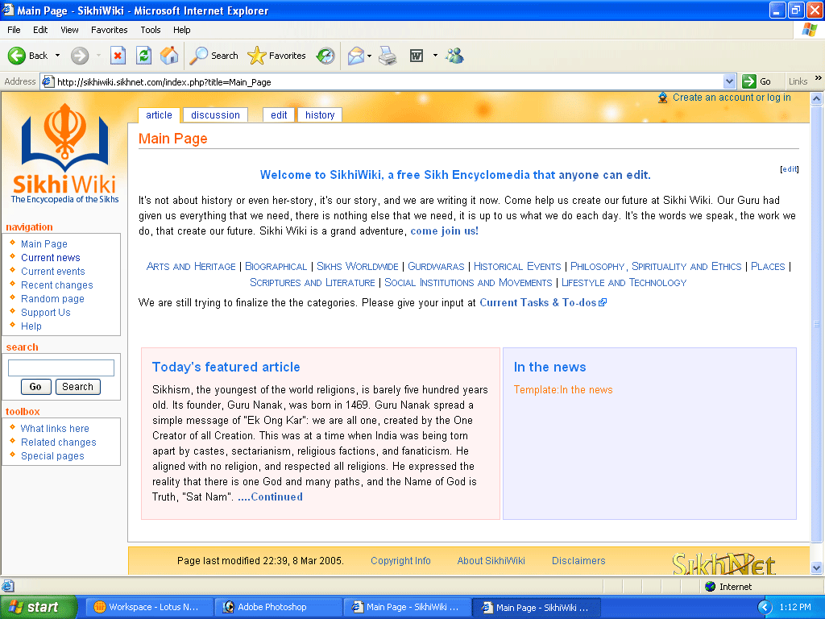Screen dimensions: 825x619
Task: Click Internet zone globe in status bar
Action: 711,587
